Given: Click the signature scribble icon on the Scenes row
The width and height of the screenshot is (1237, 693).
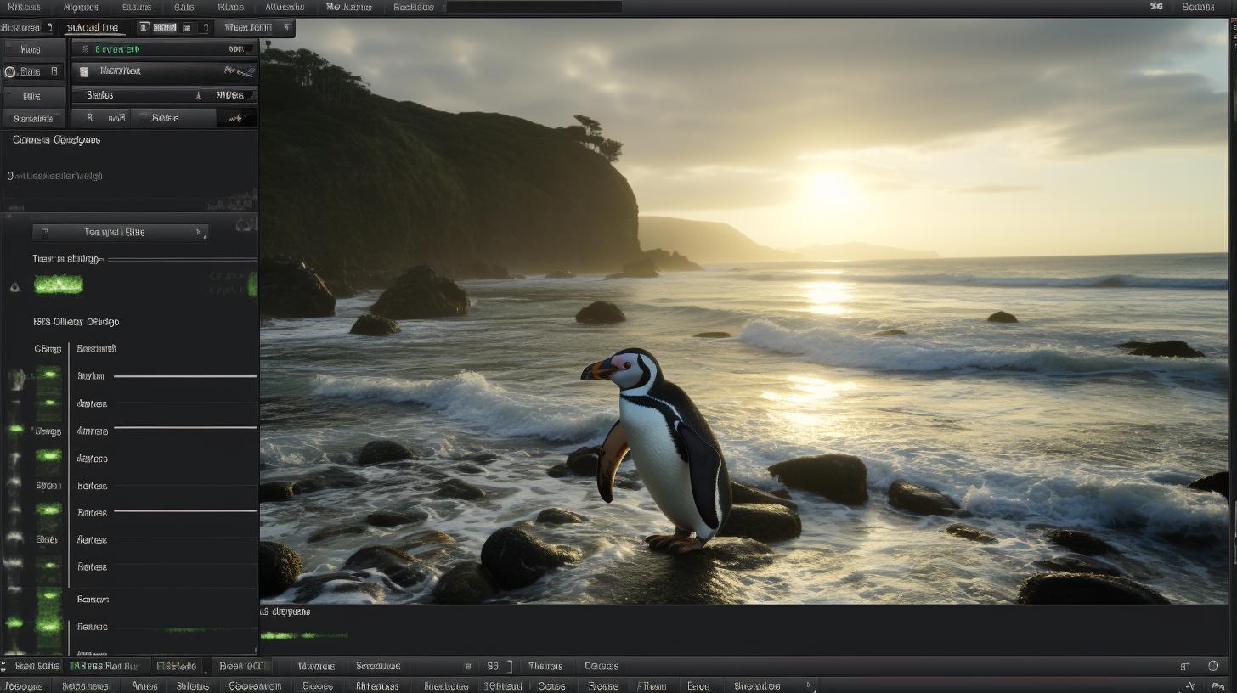Looking at the screenshot, I should (235, 117).
